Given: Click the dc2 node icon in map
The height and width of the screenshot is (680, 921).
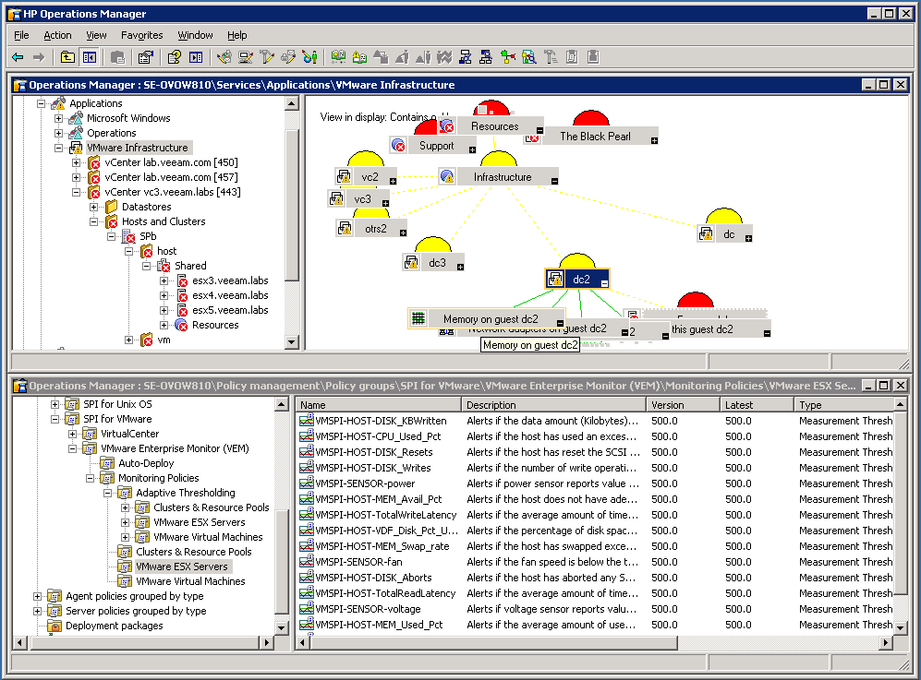Looking at the screenshot, I should (555, 280).
